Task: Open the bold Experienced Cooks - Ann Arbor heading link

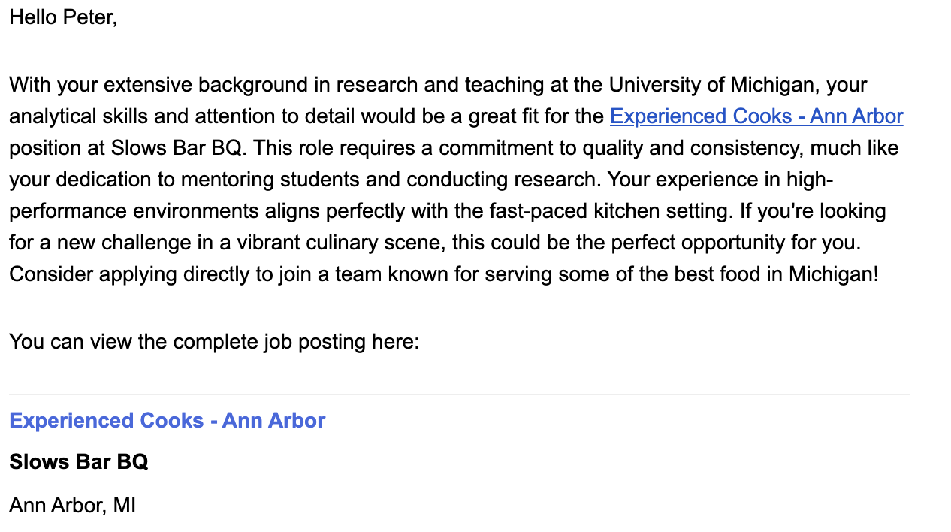Action: [x=167, y=420]
